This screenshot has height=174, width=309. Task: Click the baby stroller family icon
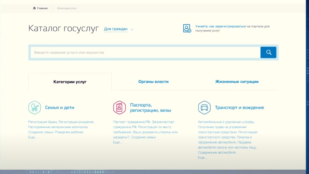34,107
